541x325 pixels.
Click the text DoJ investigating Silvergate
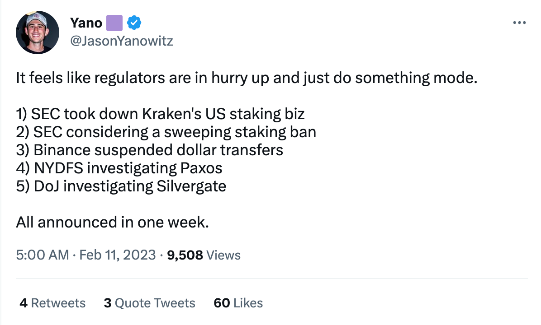click(x=121, y=186)
